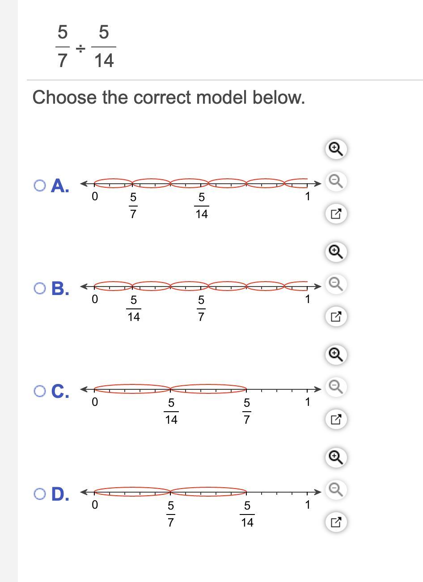Zoom in on option D's number line
The height and width of the screenshot is (582, 423).
[x=336, y=457]
